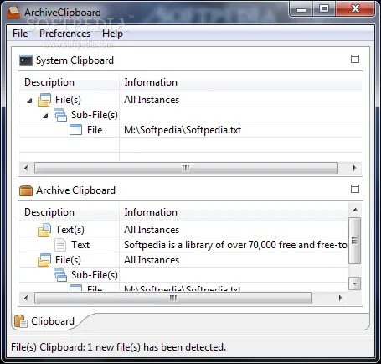Click right arrow of Archive Clipboard horizontal scrollbar
Screen dimensions: 381x364
coord(340,298)
